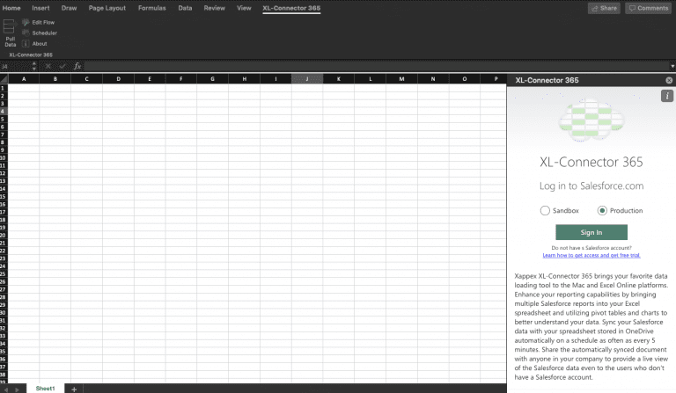The width and height of the screenshot is (676, 393).
Task: Add a new sheet with plus icon
Action: click(x=74, y=388)
